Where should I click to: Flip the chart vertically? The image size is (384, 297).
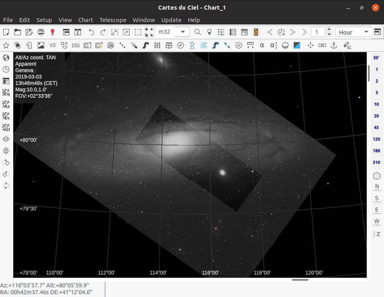(6, 151)
